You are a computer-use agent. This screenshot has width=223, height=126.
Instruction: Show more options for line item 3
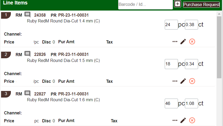(x=175, y=120)
